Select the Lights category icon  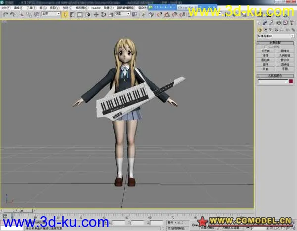coord(271,30)
